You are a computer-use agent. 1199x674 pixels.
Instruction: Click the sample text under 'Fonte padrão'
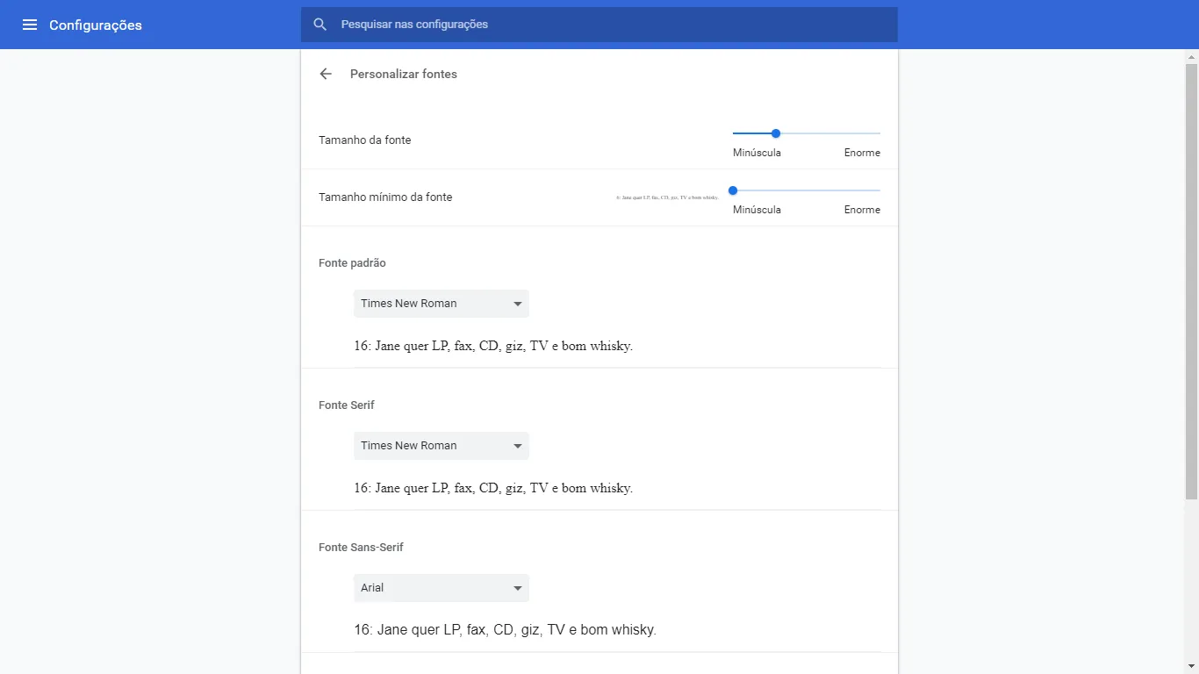[493, 346]
